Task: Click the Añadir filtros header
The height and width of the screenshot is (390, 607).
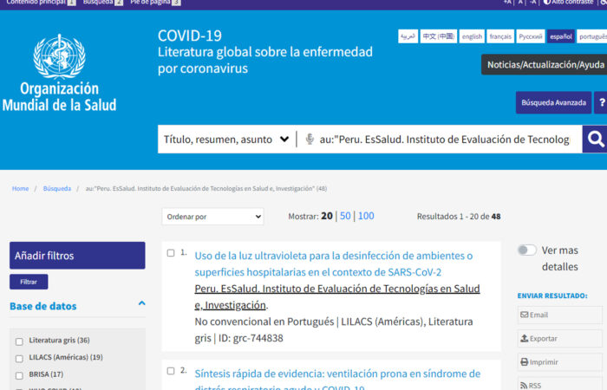Action: pyautogui.click(x=77, y=256)
